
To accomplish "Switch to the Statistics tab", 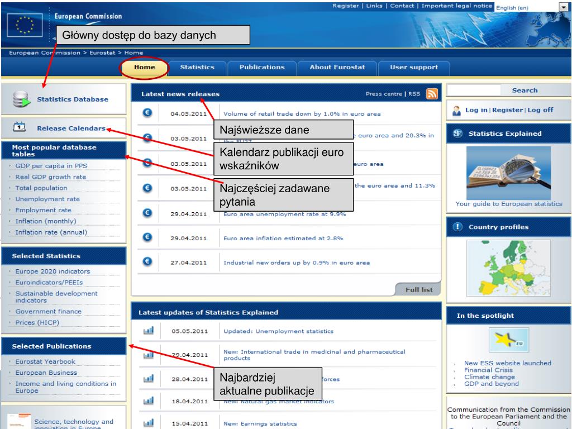I will pyautogui.click(x=197, y=68).
